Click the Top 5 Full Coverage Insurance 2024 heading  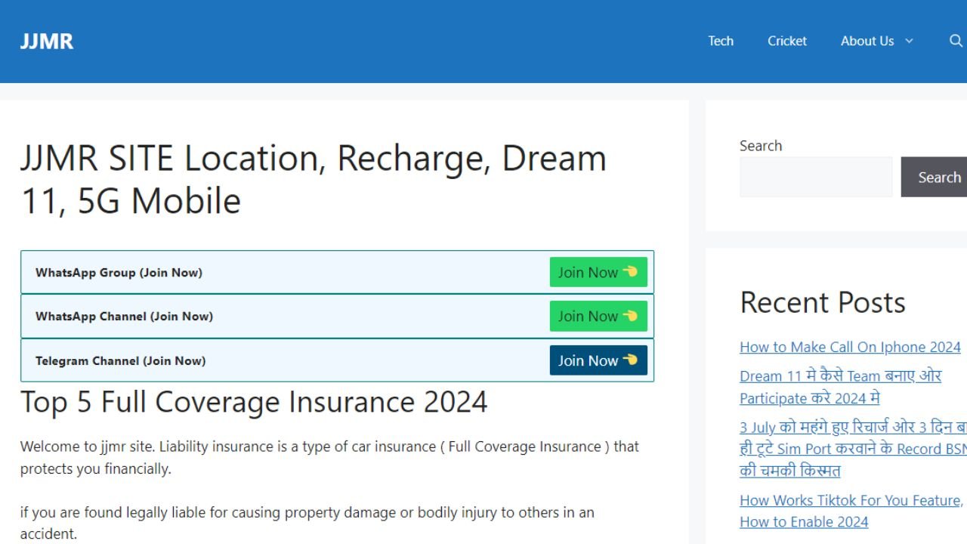coord(254,402)
